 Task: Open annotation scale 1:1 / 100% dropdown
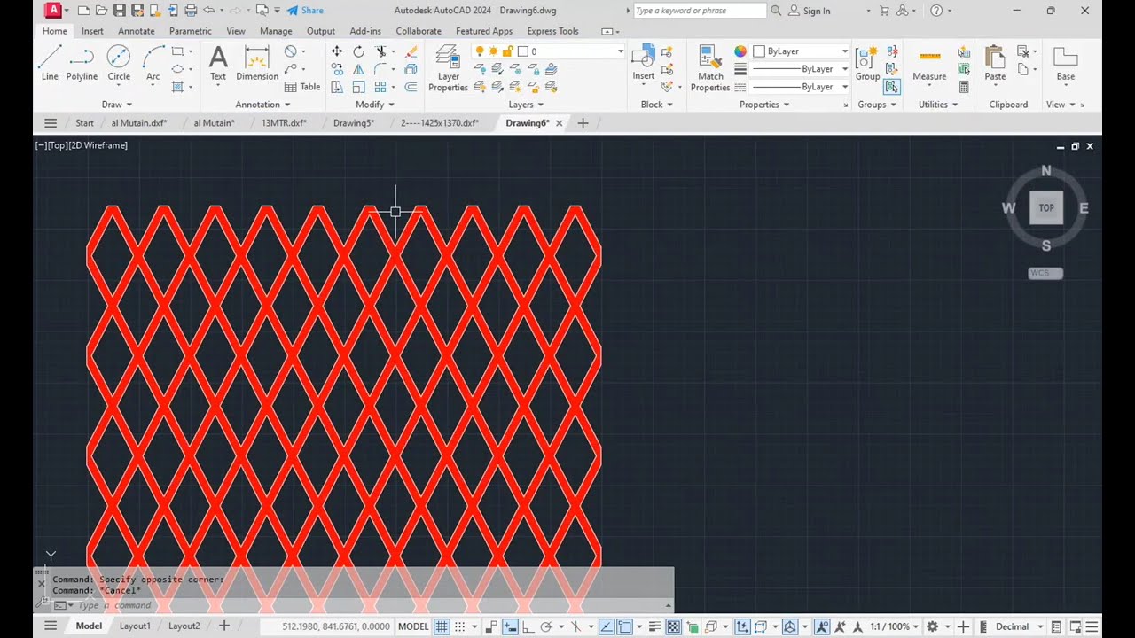(895, 626)
